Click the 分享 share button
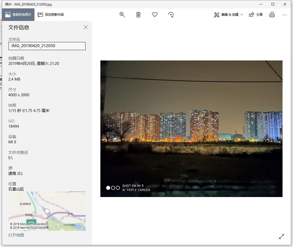Image resolution: width=293 pixels, height=247 pixels. coord(256,15)
